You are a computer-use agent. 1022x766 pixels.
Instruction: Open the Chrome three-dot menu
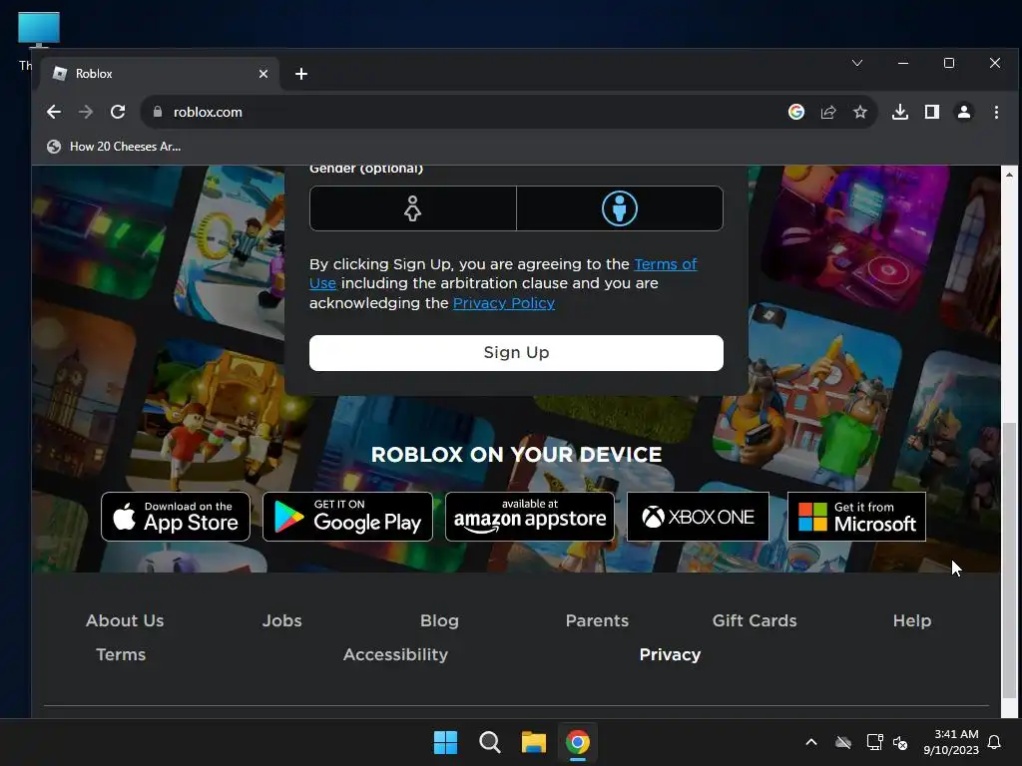[996, 112]
